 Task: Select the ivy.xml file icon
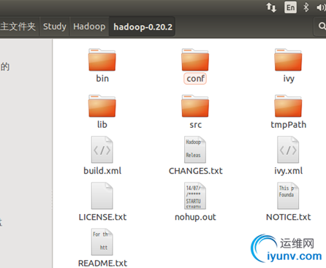288,150
